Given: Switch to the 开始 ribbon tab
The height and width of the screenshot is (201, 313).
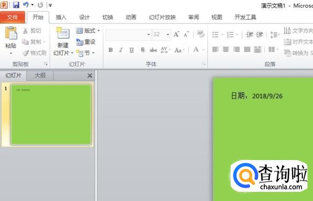Looking at the screenshot, I should [38, 17].
